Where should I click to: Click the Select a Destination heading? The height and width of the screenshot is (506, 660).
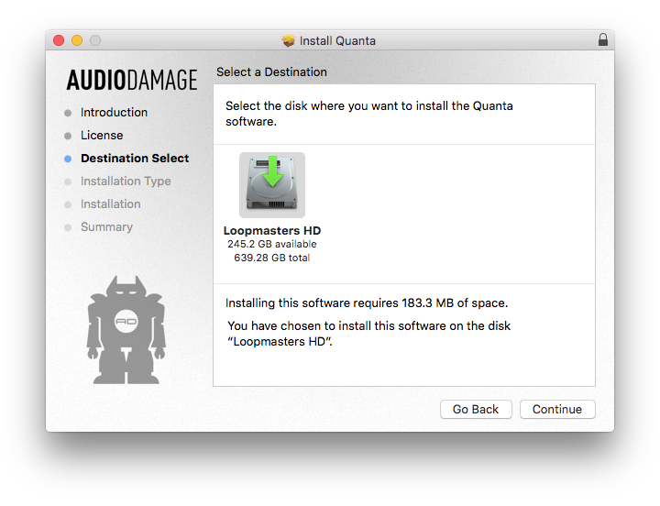pyautogui.click(x=271, y=71)
